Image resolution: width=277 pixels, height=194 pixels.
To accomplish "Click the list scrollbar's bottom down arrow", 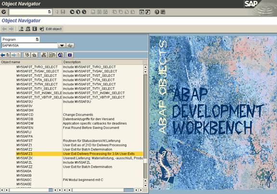I will (145, 185).
